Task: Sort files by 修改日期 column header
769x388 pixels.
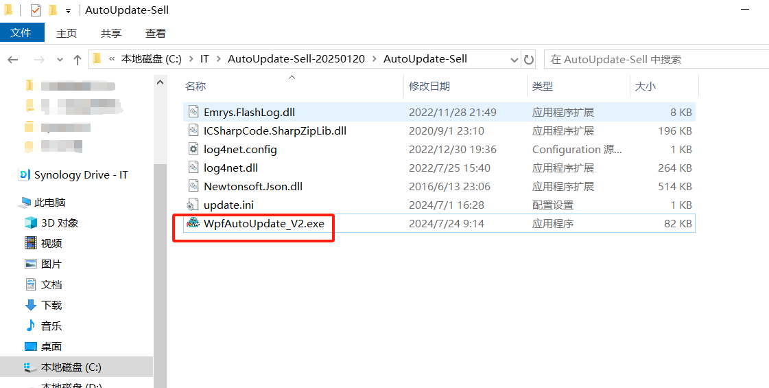Action: pyautogui.click(x=429, y=86)
